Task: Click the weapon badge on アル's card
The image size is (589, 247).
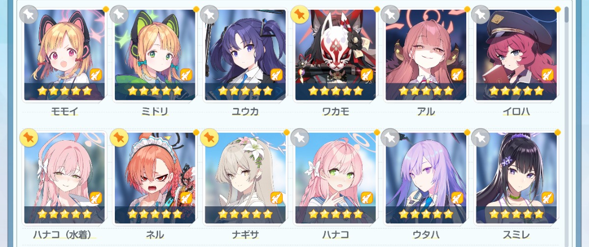Action: [x=457, y=75]
